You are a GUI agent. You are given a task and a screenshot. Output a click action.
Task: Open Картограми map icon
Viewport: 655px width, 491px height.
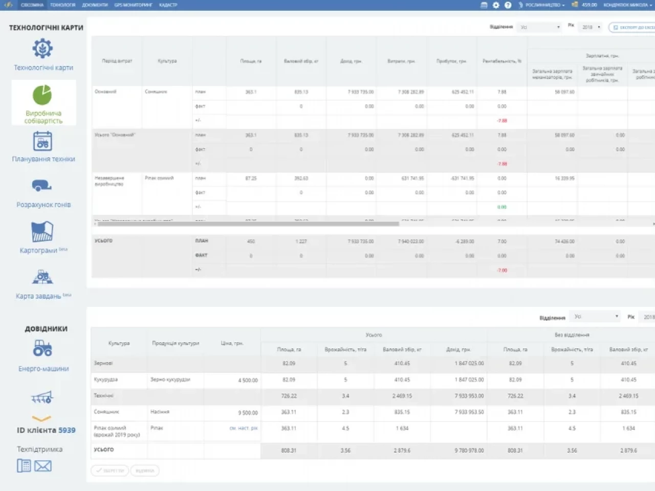coord(42,232)
